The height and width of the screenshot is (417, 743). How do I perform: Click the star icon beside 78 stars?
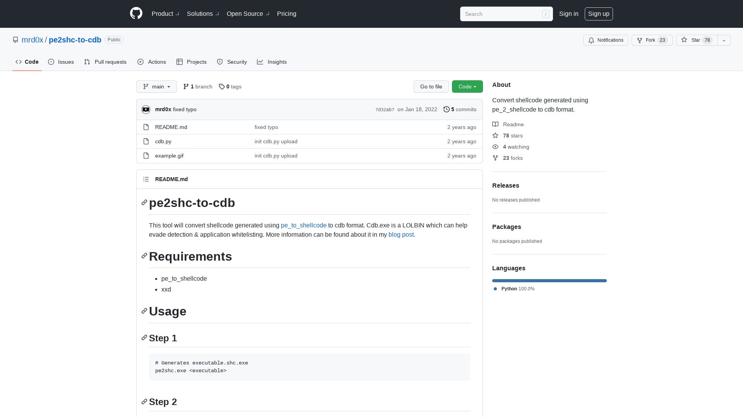tap(495, 136)
